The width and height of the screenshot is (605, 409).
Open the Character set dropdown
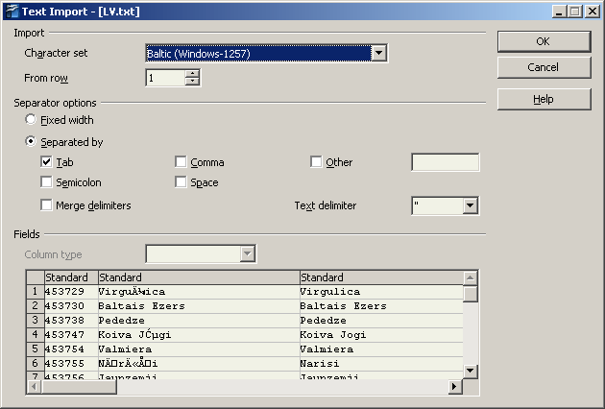[x=379, y=53]
